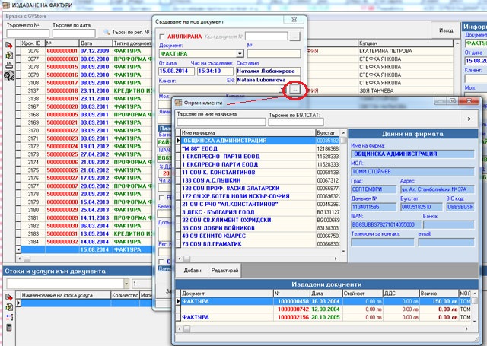
Task: Click the '...' button beside 'Към документ №'
Action: 294,37
